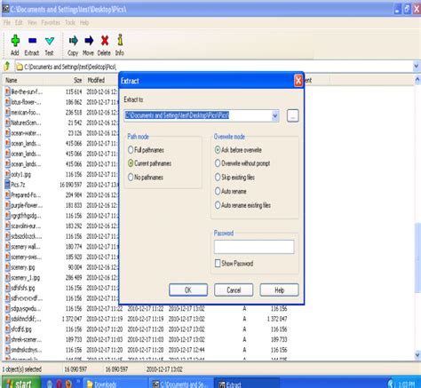Click the Extract to path text field
The width and height of the screenshot is (421, 388).
click(x=198, y=115)
